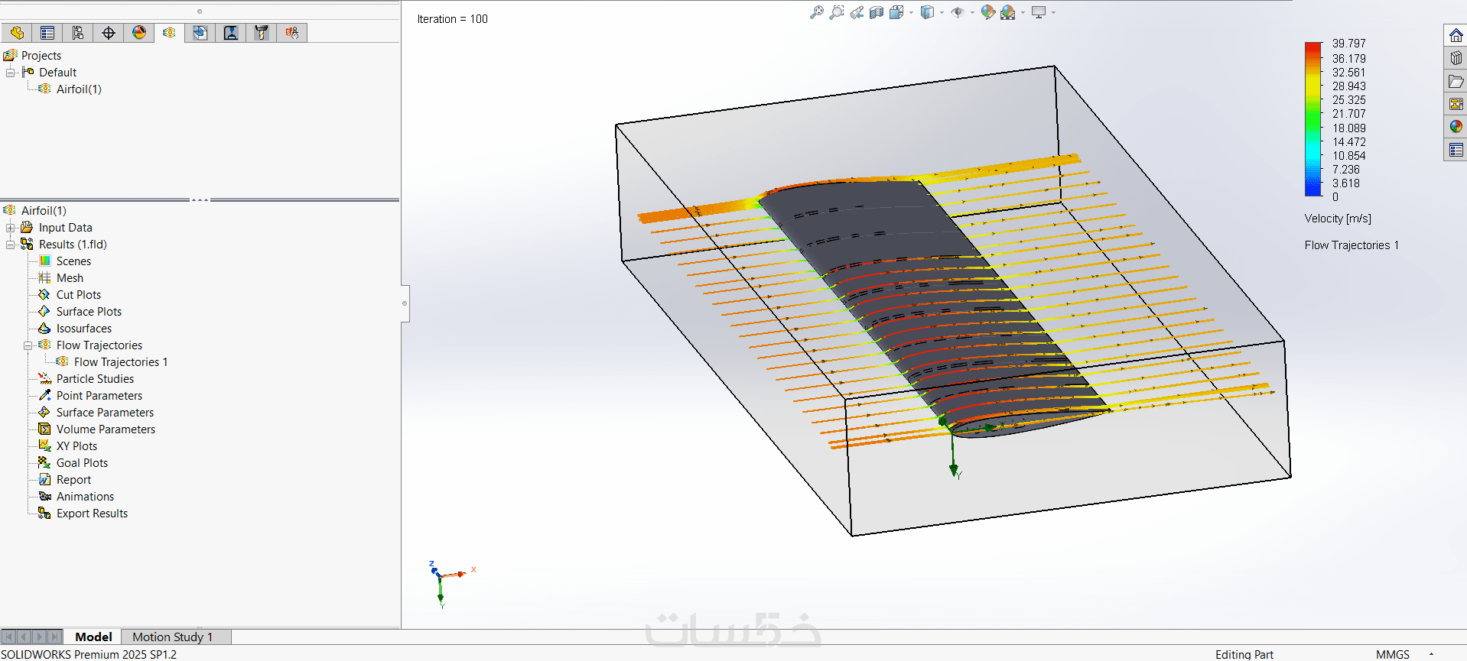Collapse the Results (1.fld) node
This screenshot has width=1467, height=661.
coord(11,245)
